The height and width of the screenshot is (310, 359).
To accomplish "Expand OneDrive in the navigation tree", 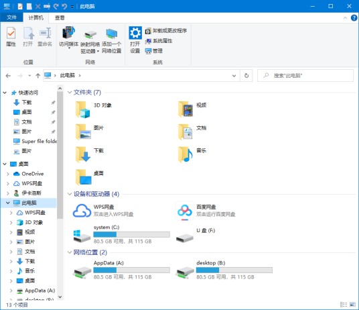I will 8,174.
